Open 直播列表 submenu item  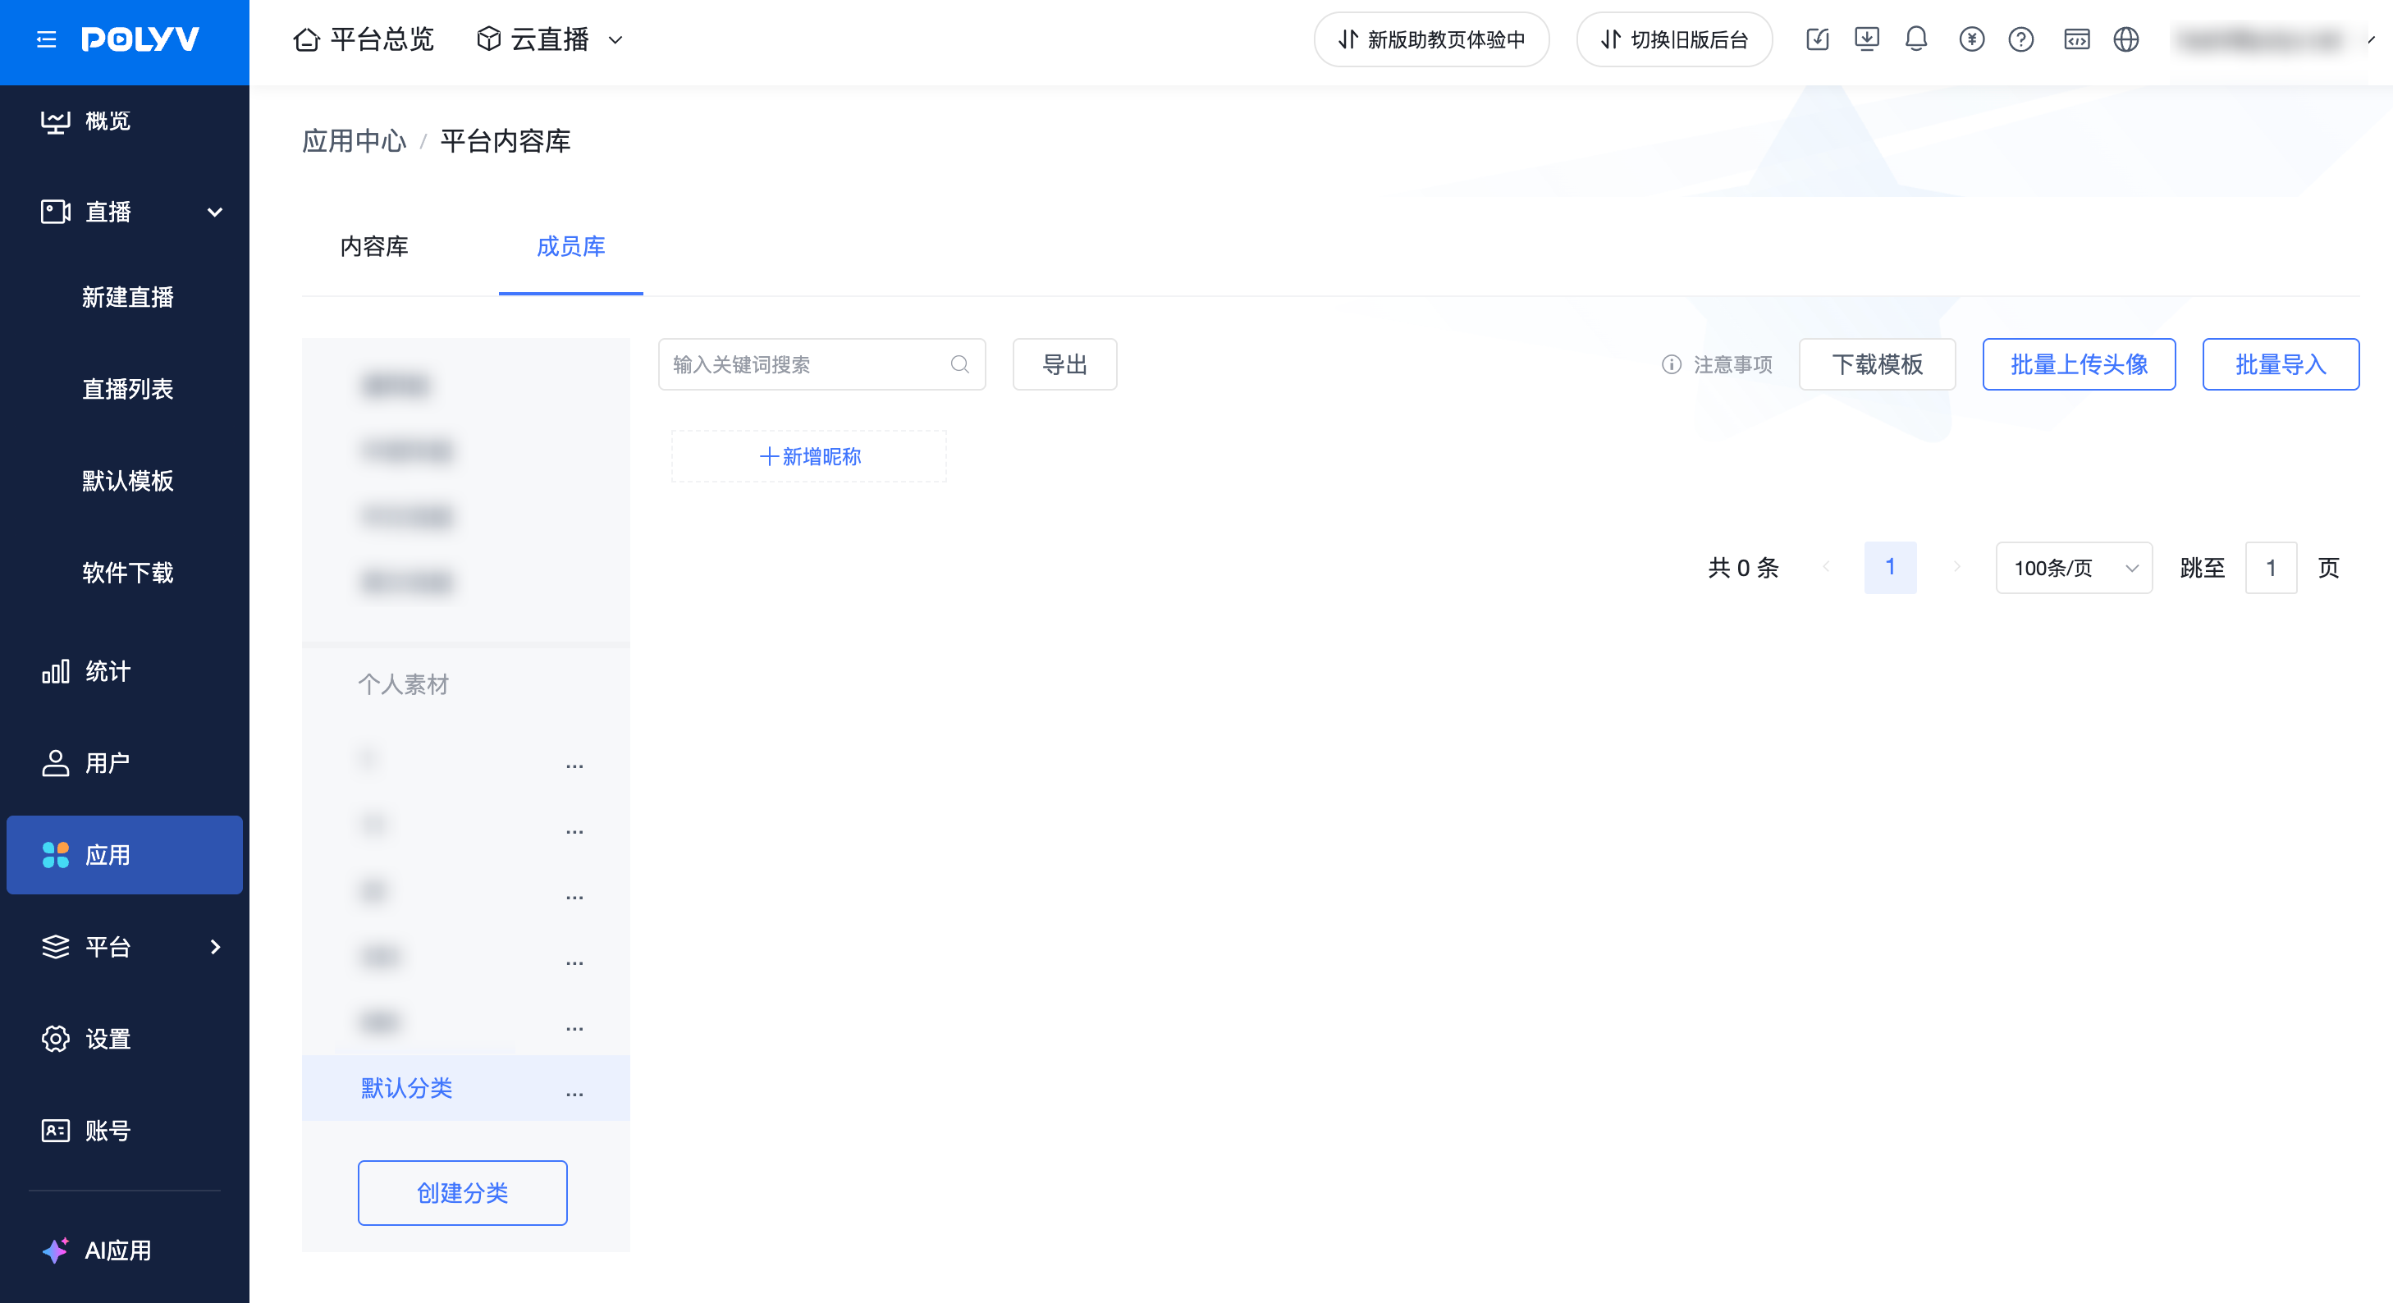coord(127,389)
